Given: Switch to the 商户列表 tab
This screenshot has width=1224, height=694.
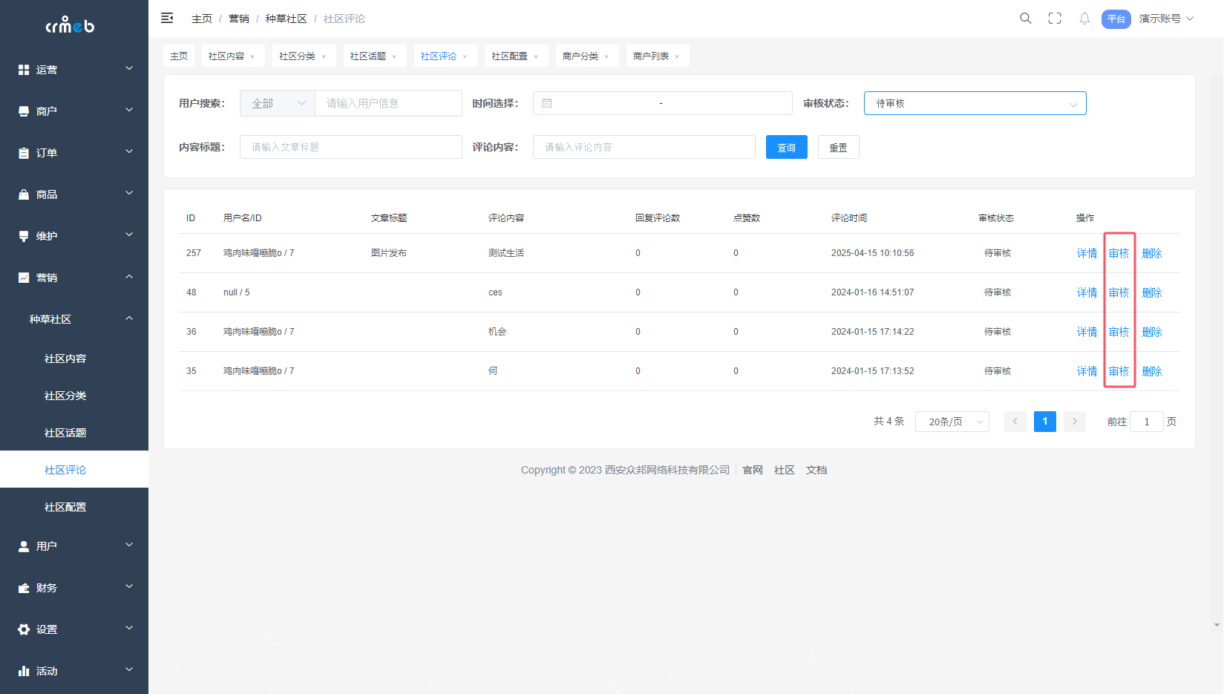Looking at the screenshot, I should (651, 56).
